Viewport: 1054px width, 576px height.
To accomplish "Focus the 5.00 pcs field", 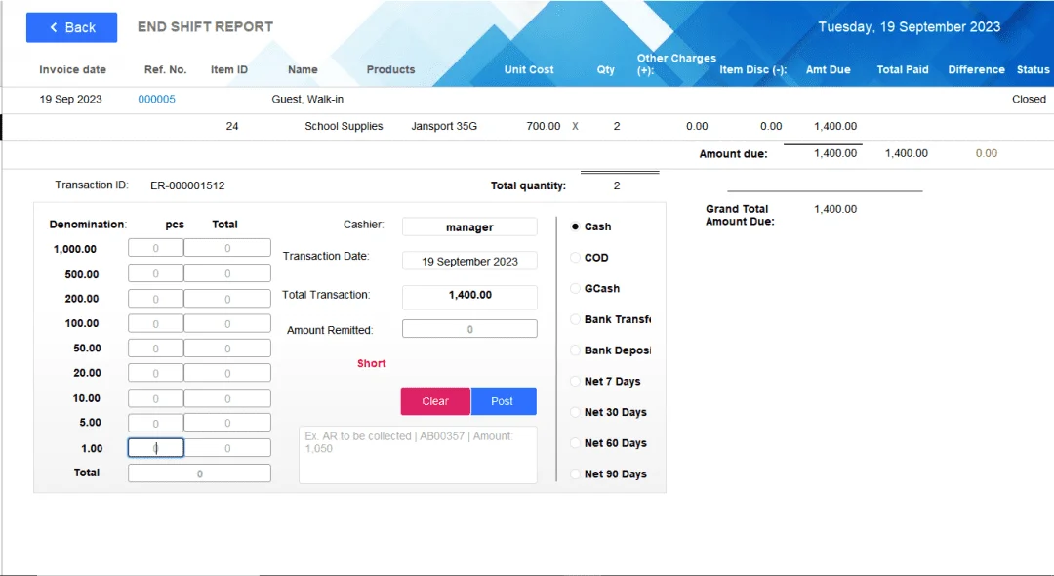I will (155, 423).
